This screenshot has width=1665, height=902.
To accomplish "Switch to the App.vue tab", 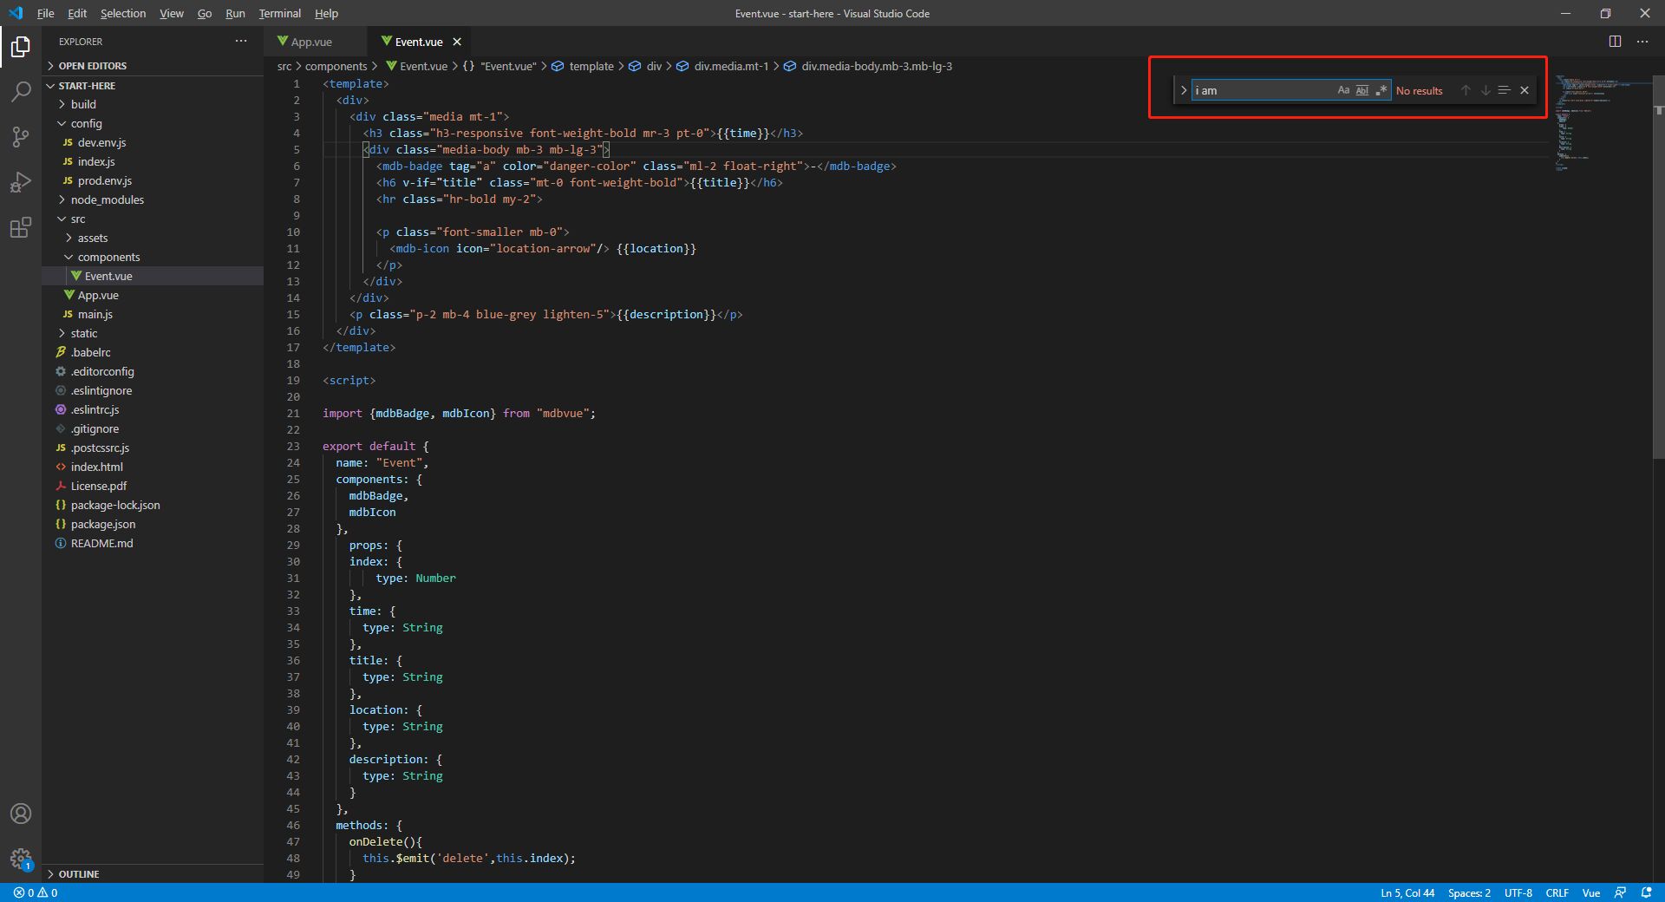I will [312, 42].
